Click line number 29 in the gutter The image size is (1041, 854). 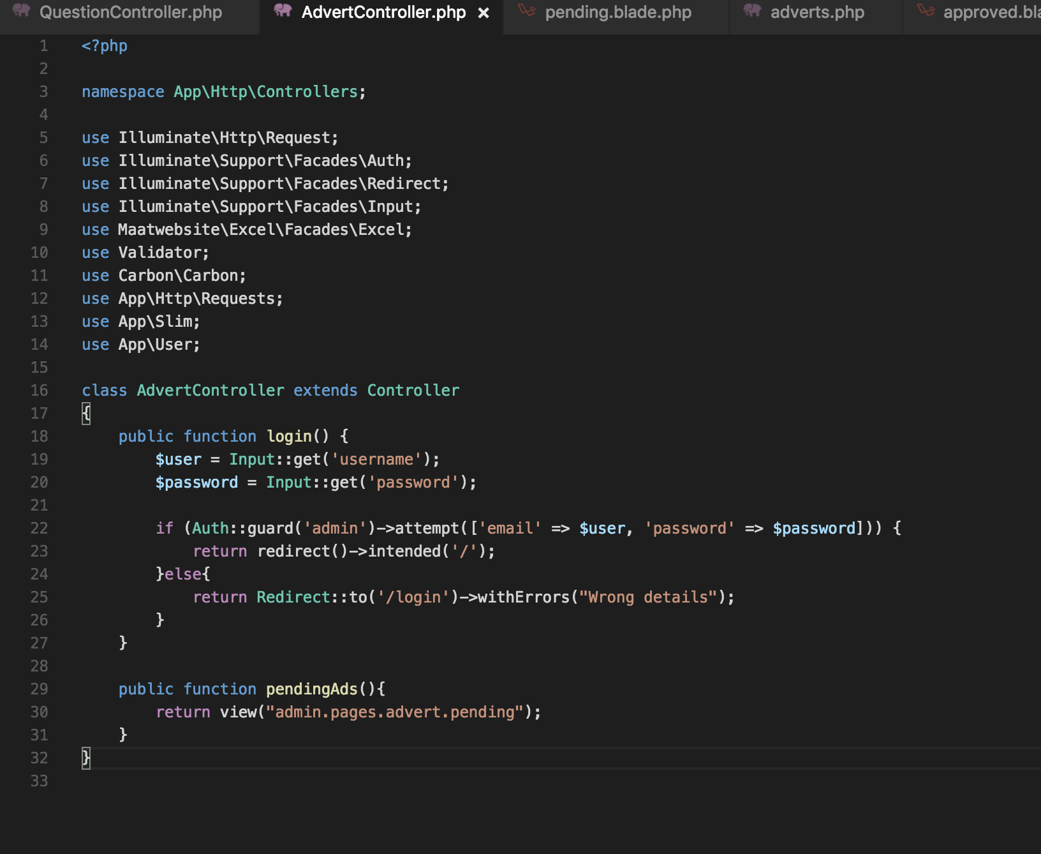39,689
